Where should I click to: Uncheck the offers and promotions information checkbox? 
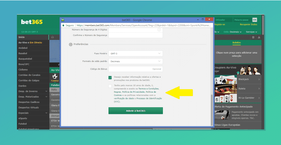point(110,78)
